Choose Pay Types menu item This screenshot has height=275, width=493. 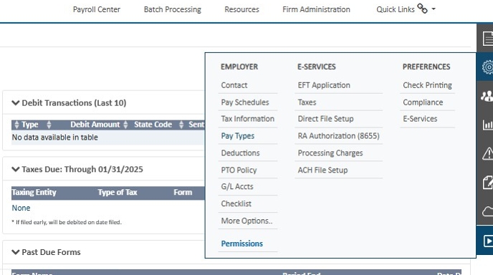238,136
